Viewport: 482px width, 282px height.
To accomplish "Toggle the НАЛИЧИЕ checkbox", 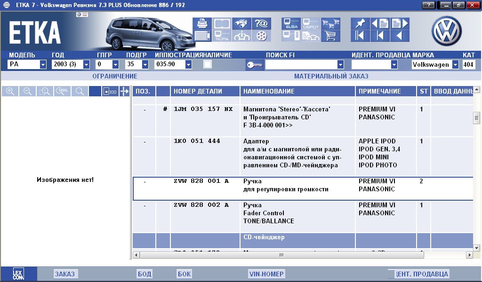I will click(x=208, y=64).
